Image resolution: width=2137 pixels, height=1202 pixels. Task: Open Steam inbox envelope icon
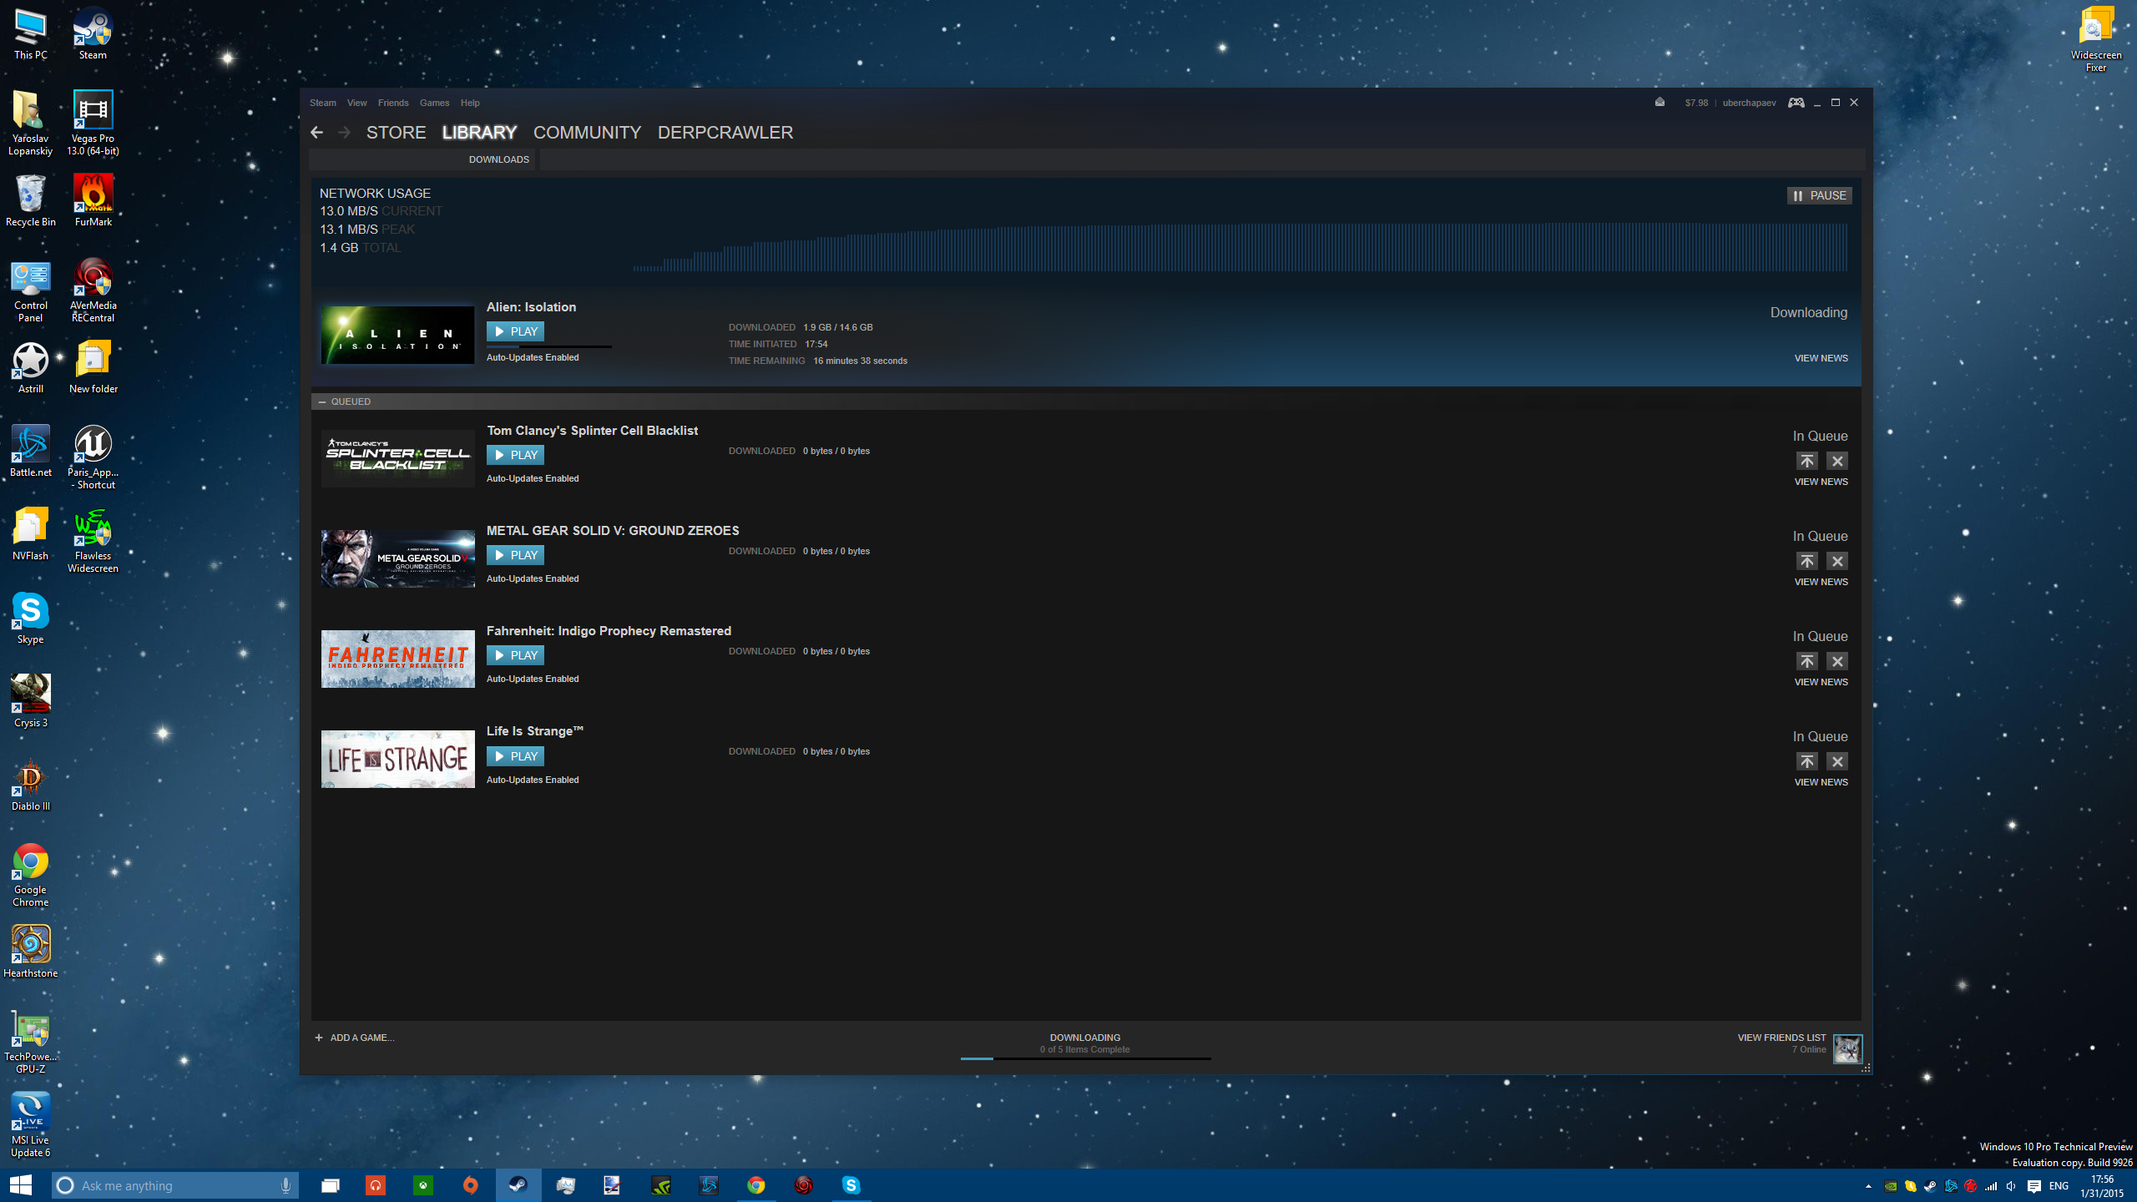coord(1660,102)
